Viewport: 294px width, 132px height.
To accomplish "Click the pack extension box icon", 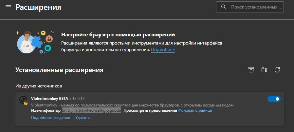I will [251, 70].
